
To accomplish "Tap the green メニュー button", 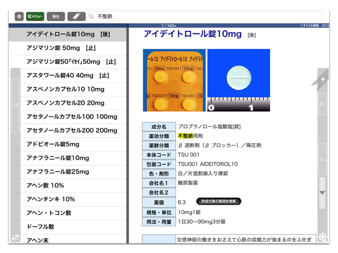I will pyautogui.click(x=35, y=16).
